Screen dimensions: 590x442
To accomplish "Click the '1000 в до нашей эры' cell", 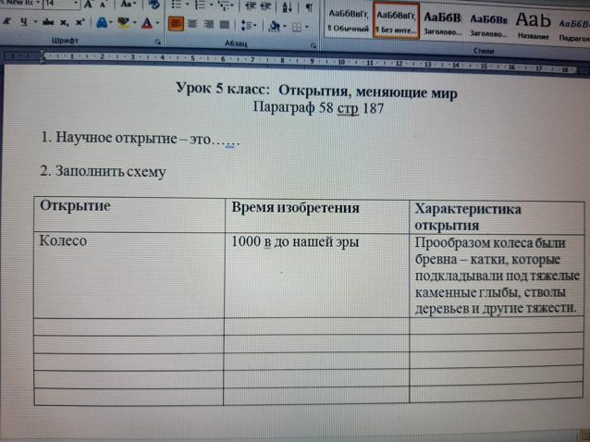I will click(317, 276).
